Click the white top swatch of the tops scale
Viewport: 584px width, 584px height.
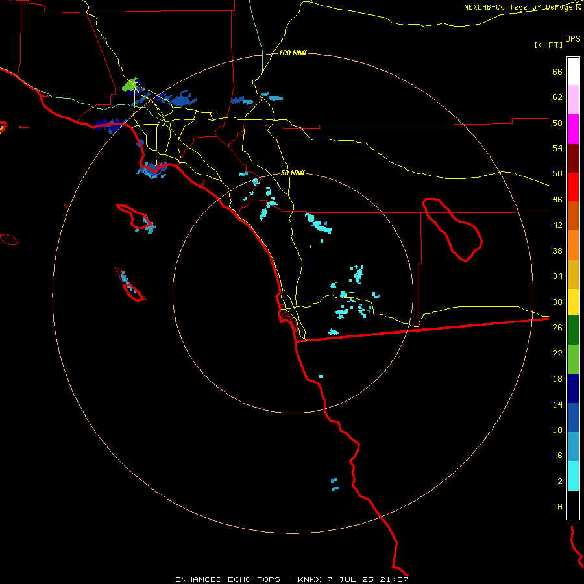click(573, 71)
